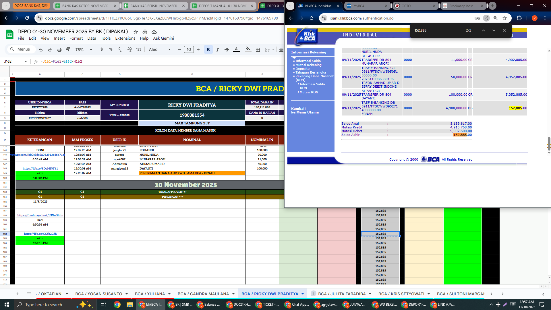Go to previous find result in KlikBCA window
This screenshot has height=310, width=551.
[484, 30]
